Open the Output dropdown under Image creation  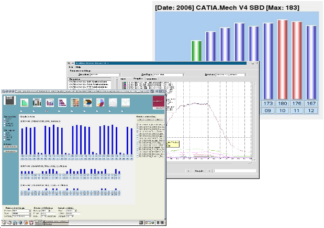click(x=70, y=216)
